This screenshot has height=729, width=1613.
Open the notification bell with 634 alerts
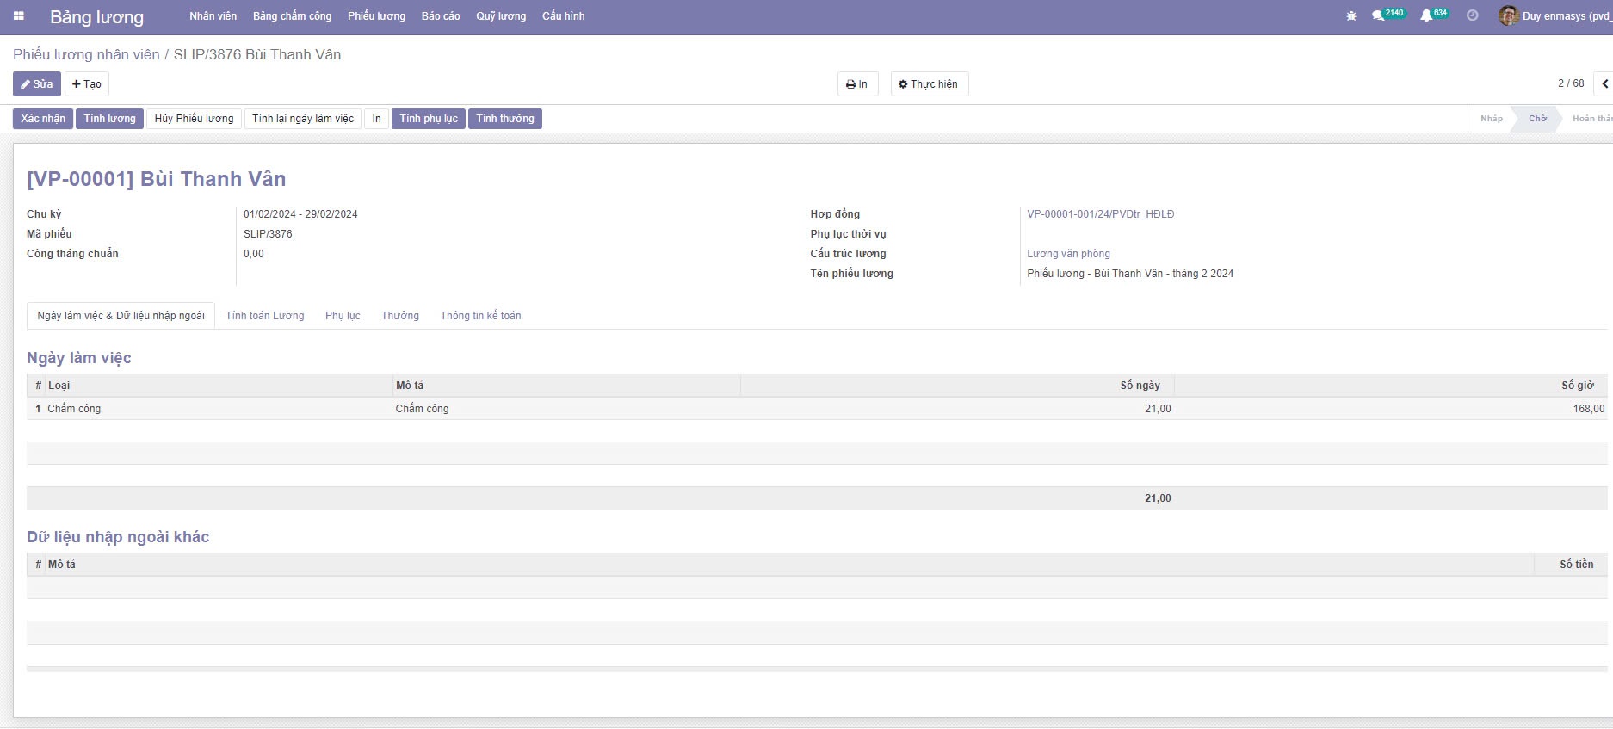(1426, 16)
